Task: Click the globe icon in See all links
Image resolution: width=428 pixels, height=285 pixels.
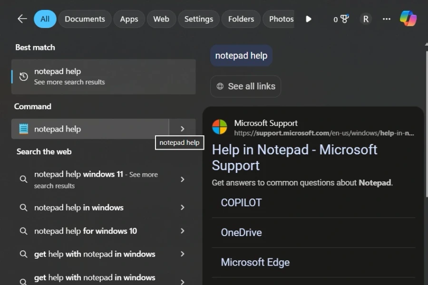Action: 220,86
